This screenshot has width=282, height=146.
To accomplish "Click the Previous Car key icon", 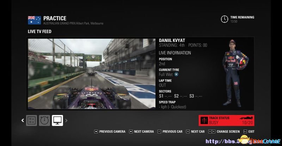I will [159, 132].
